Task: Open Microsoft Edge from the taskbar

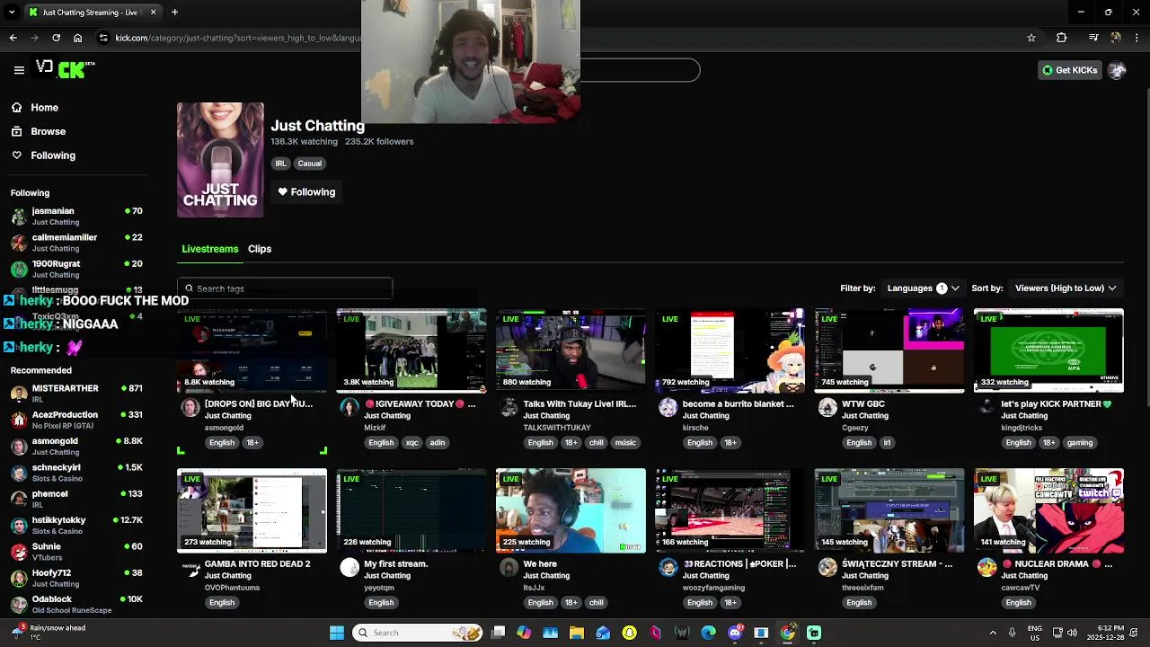Action: click(x=709, y=633)
